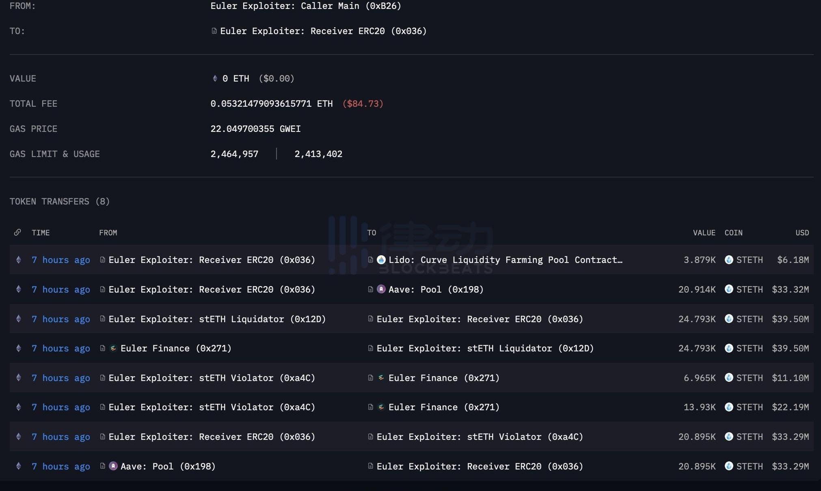The width and height of the screenshot is (821, 491).
Task: Click Aave logo in the $33.32M row's TO column
Action: click(381, 289)
